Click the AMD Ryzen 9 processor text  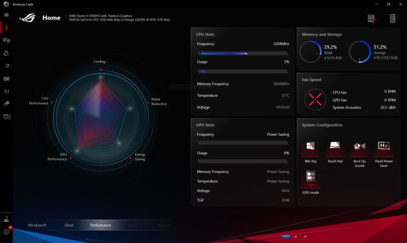click(x=101, y=16)
